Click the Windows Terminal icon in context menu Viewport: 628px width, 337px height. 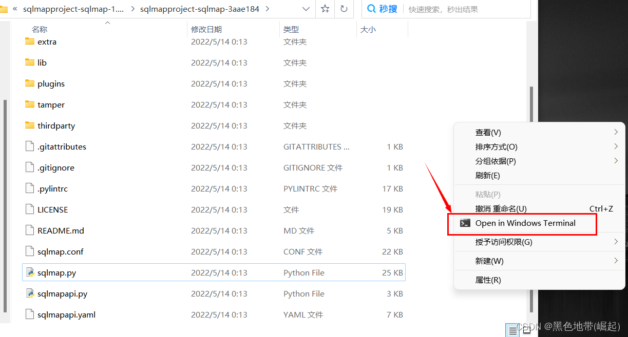465,223
